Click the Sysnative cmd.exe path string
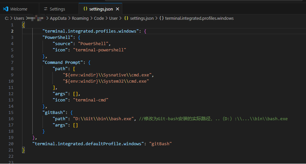This screenshot has width=306, height=164. coord(107,75)
